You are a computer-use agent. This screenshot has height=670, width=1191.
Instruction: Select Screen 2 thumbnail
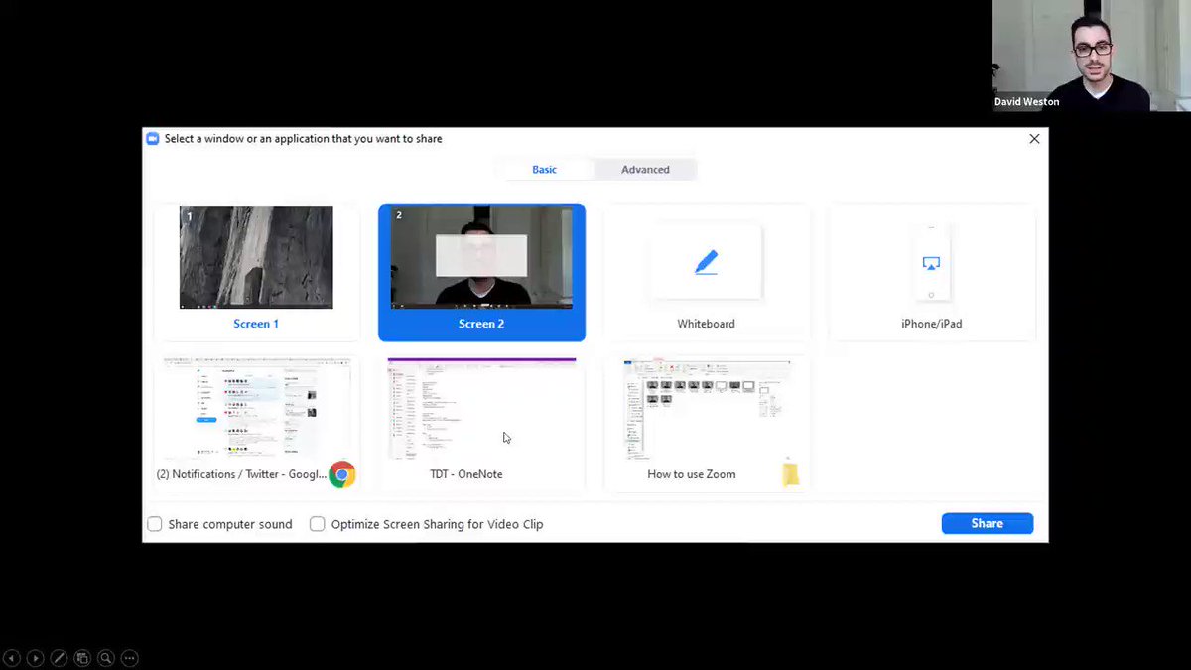pos(481,258)
